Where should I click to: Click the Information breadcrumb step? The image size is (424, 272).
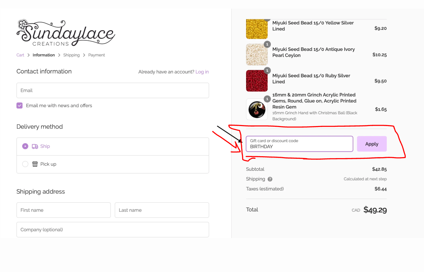pyautogui.click(x=44, y=55)
